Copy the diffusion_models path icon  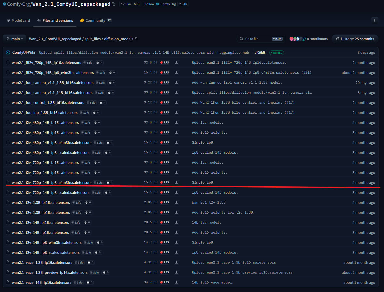pos(137,39)
